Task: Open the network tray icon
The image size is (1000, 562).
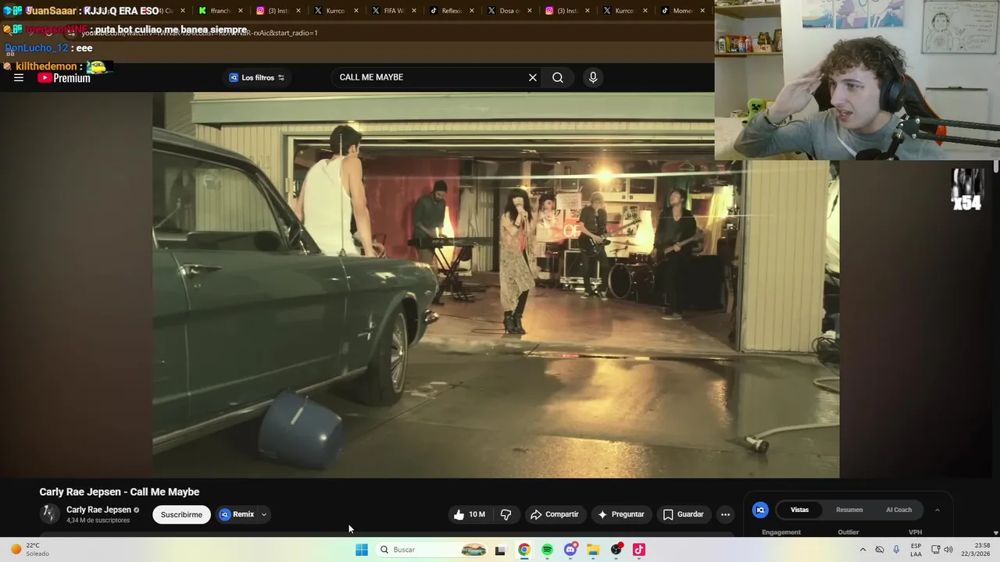Action: tap(935, 550)
